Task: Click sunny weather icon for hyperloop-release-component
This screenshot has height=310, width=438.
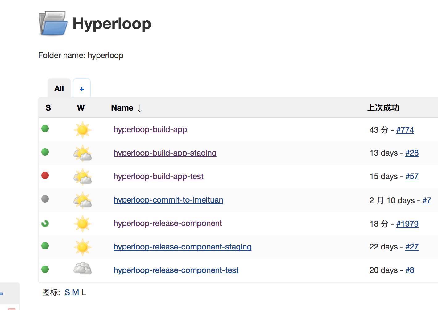Action: click(83, 224)
